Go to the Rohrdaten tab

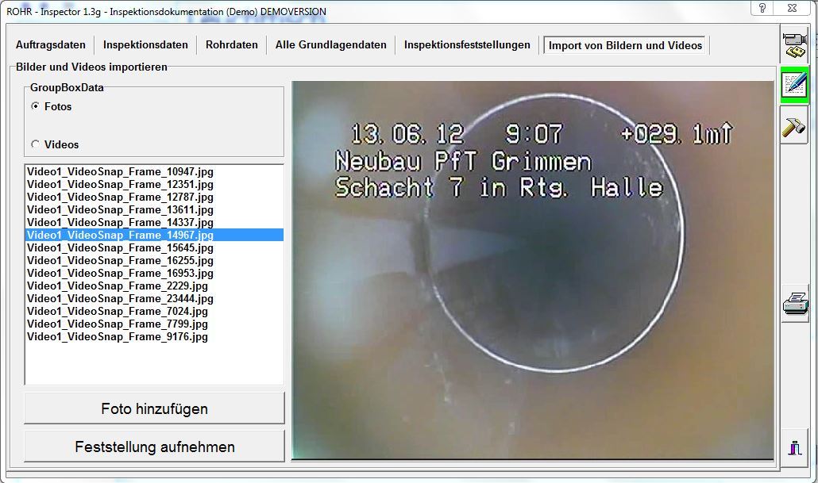[232, 45]
